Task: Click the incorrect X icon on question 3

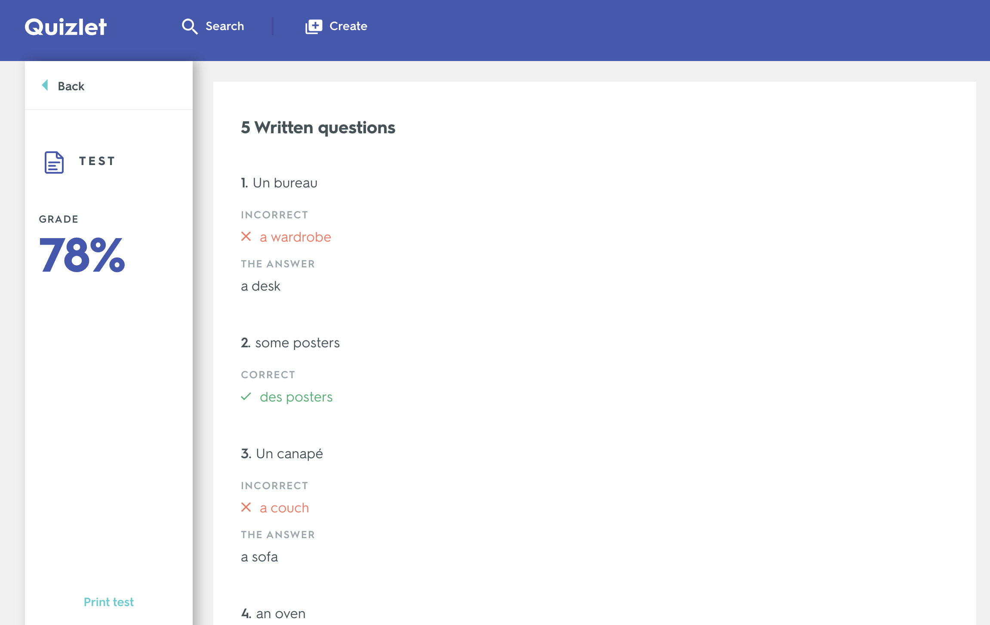Action: coord(246,508)
